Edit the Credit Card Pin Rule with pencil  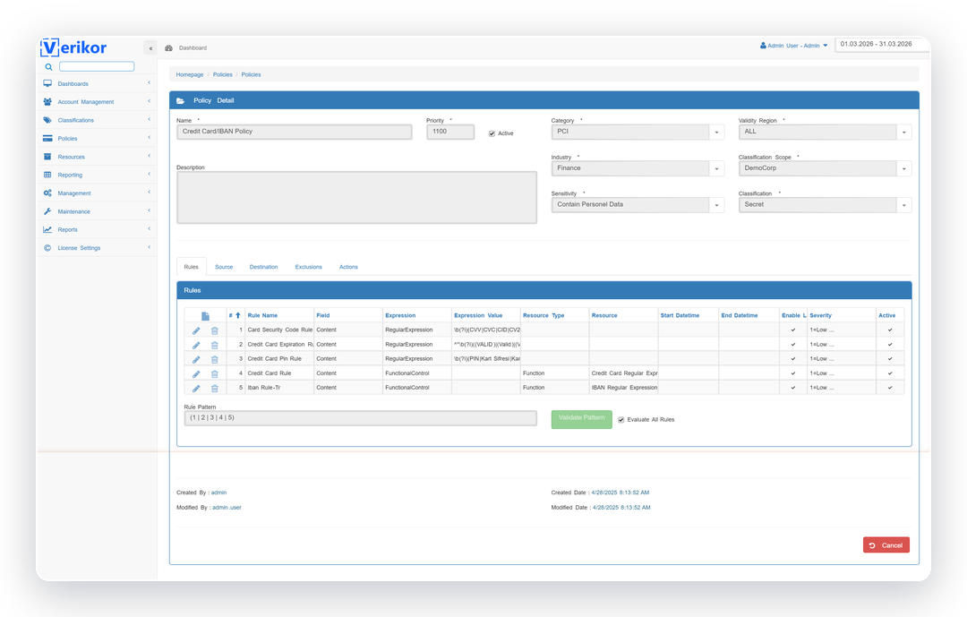coord(196,359)
